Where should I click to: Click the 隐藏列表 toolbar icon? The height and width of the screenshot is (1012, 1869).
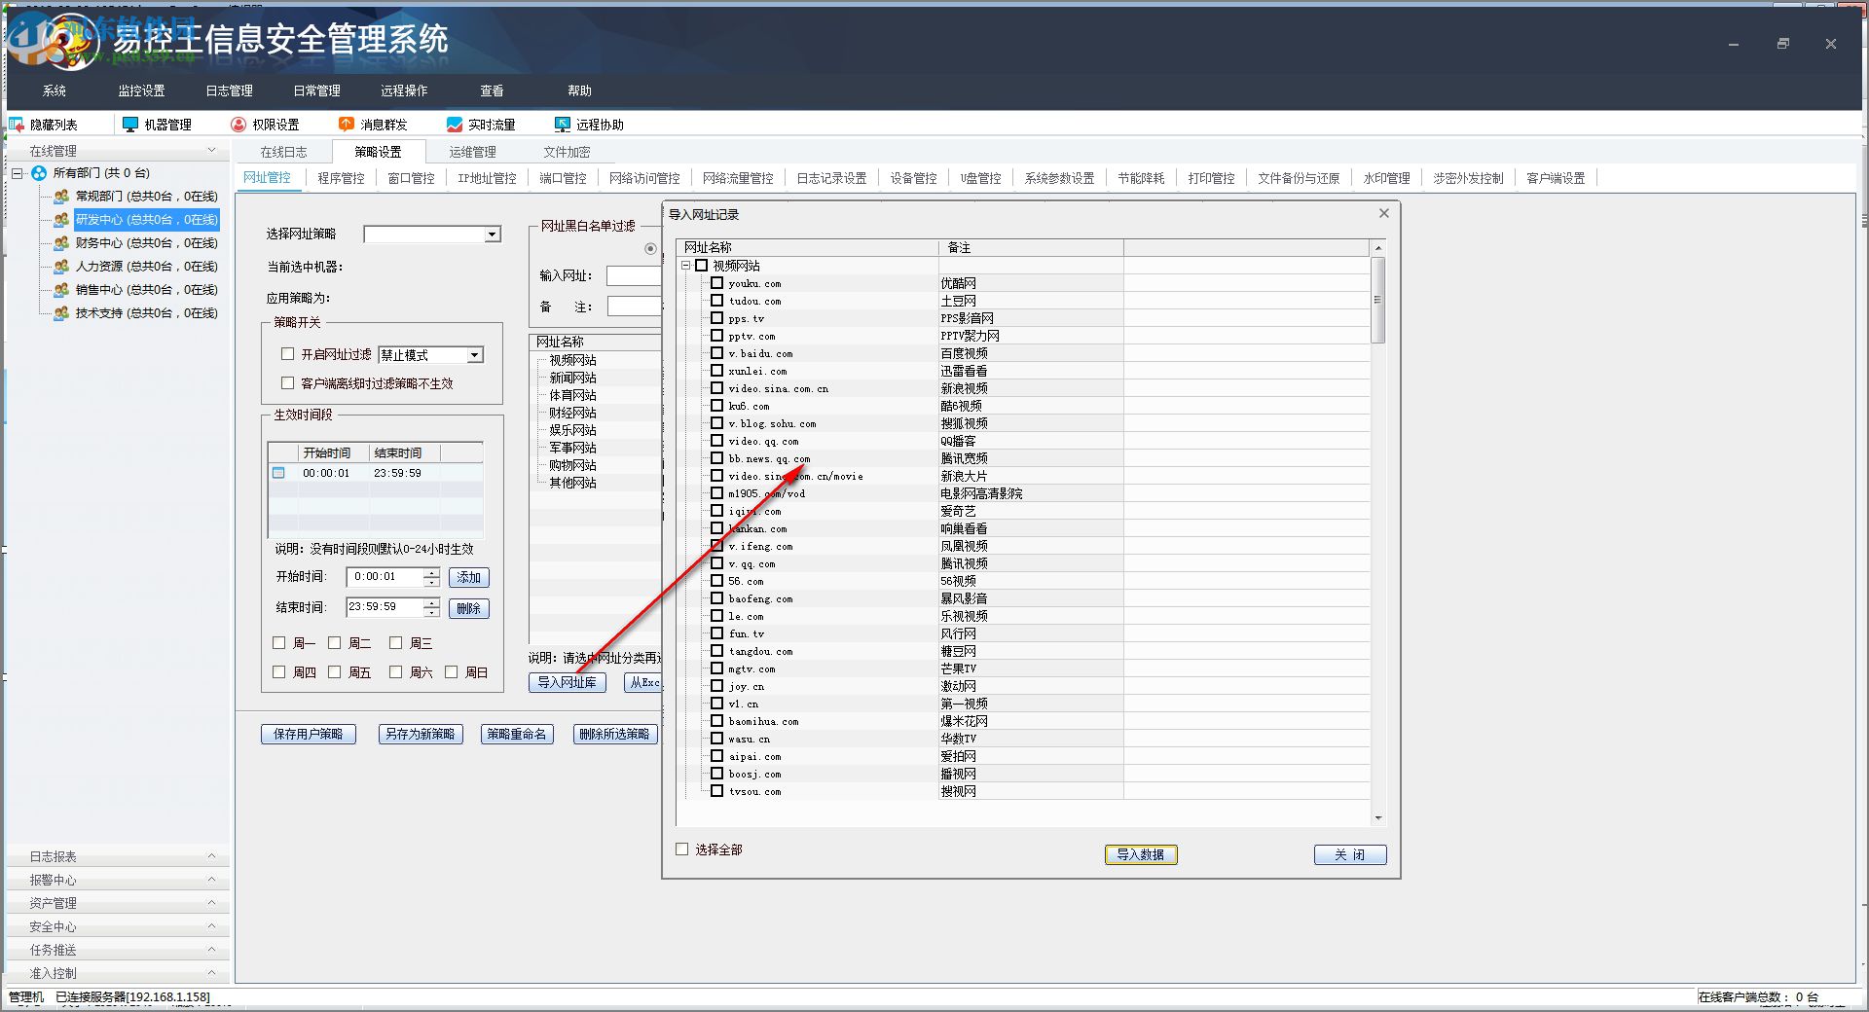[x=16, y=125]
